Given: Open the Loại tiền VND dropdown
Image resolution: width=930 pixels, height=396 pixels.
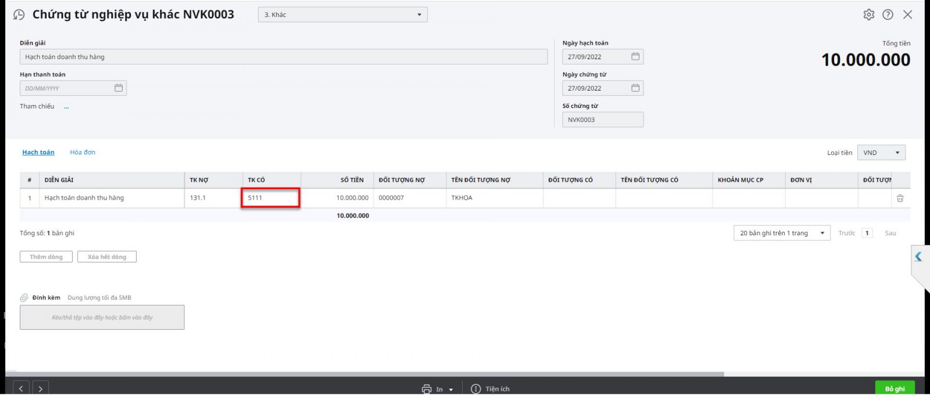Looking at the screenshot, I should click(x=881, y=153).
